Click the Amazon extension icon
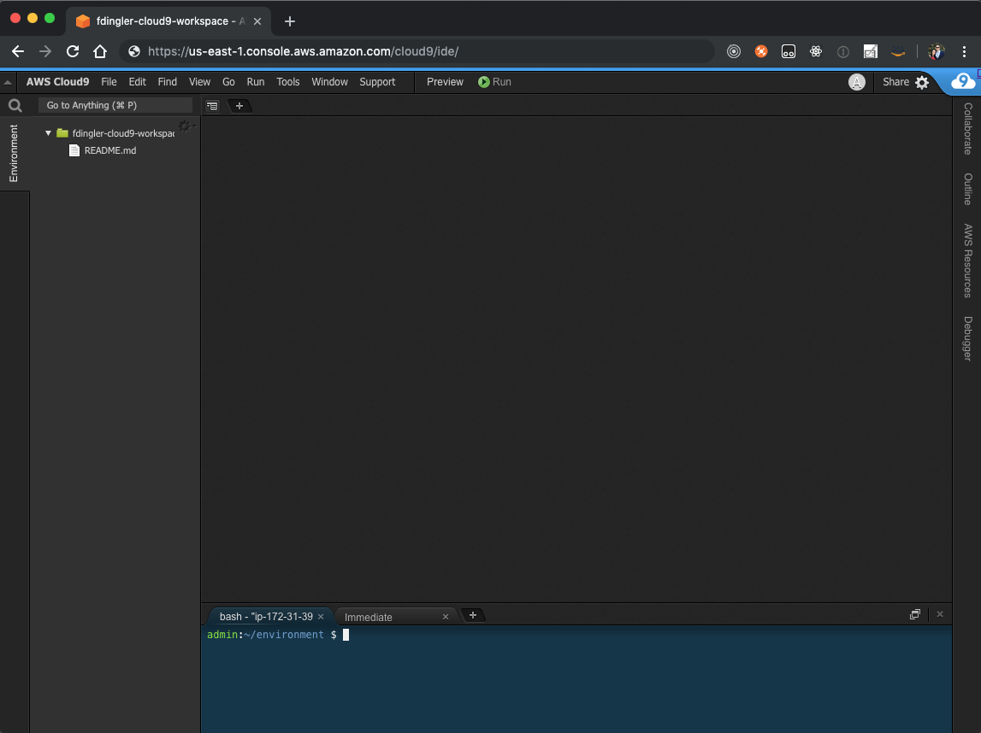981x733 pixels. pyautogui.click(x=898, y=52)
